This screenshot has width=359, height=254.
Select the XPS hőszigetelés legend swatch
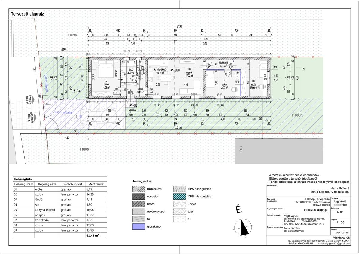click(x=179, y=197)
